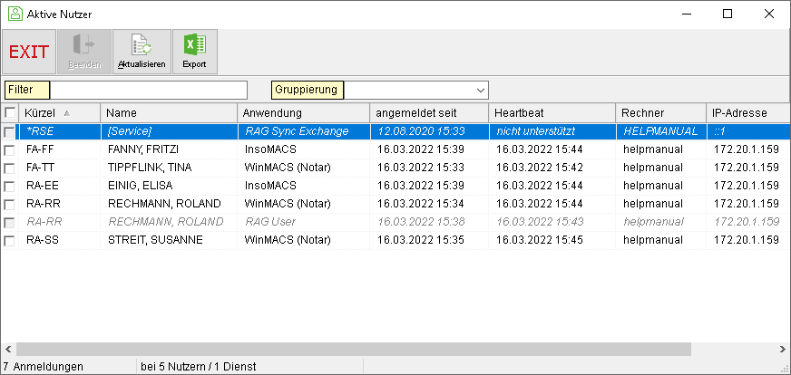Sort by the Anwendung column header

(x=303, y=113)
